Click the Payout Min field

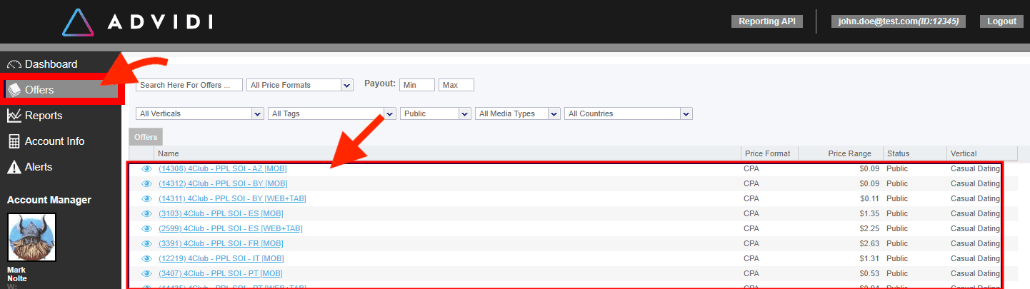coord(417,85)
